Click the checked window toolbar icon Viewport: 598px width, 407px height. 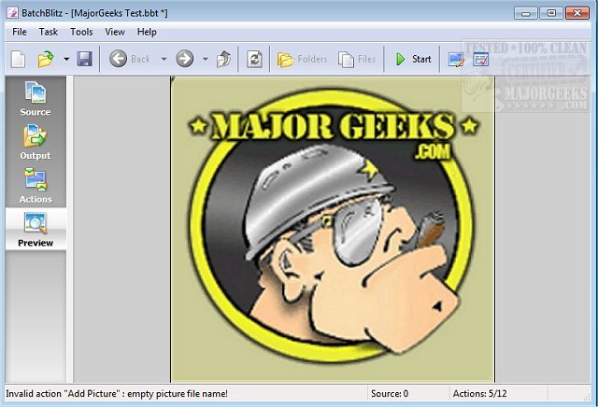click(x=480, y=60)
